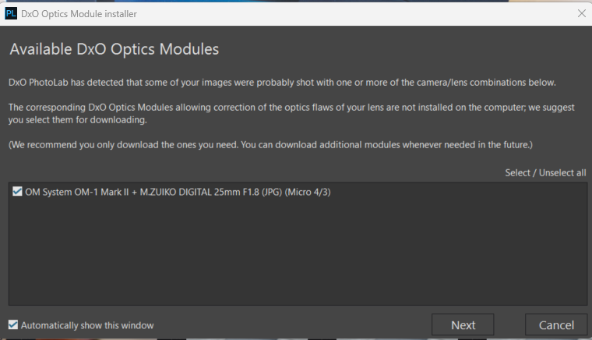Select the M.ZUIKO DIGITAL 25mm F1.8 row text
The image size is (592, 340).
click(x=178, y=192)
